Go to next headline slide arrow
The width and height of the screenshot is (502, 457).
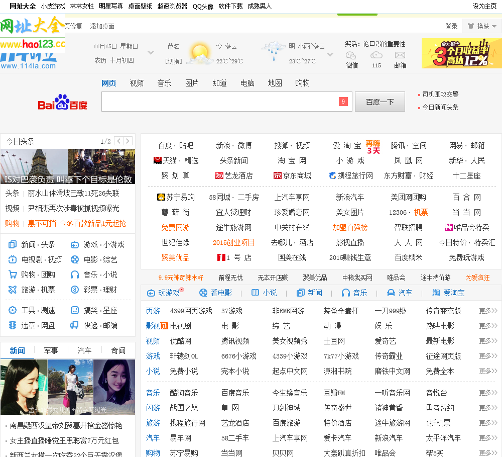tap(128, 141)
